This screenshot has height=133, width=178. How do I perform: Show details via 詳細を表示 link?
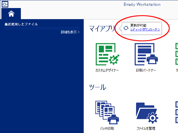(70, 32)
